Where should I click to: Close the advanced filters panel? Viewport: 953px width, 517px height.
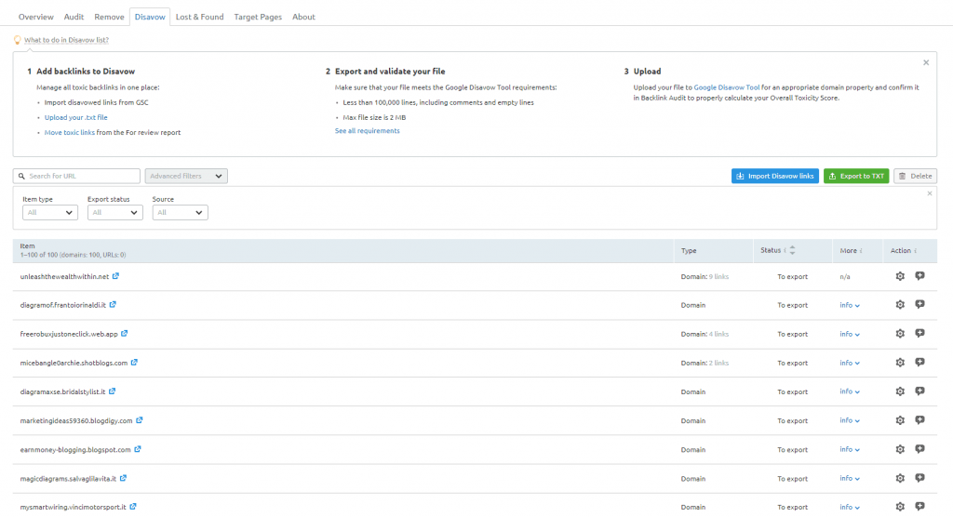(930, 193)
